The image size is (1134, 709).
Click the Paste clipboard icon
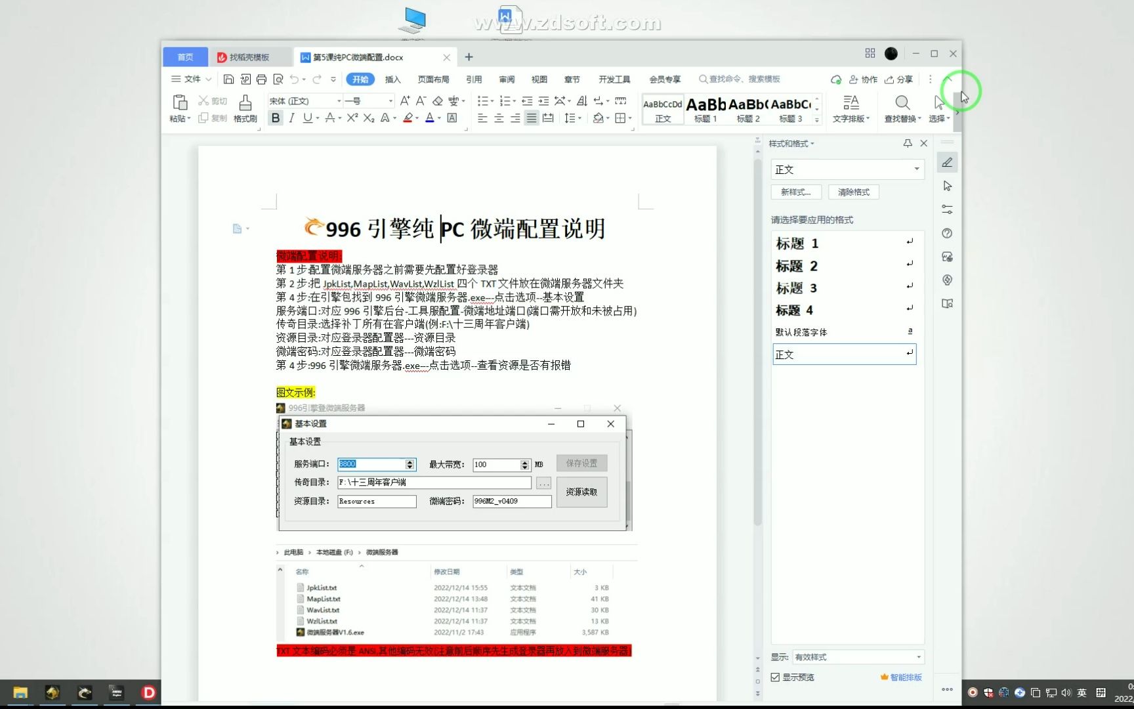179,102
